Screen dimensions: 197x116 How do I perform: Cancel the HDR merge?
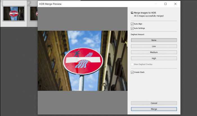pos(154,103)
